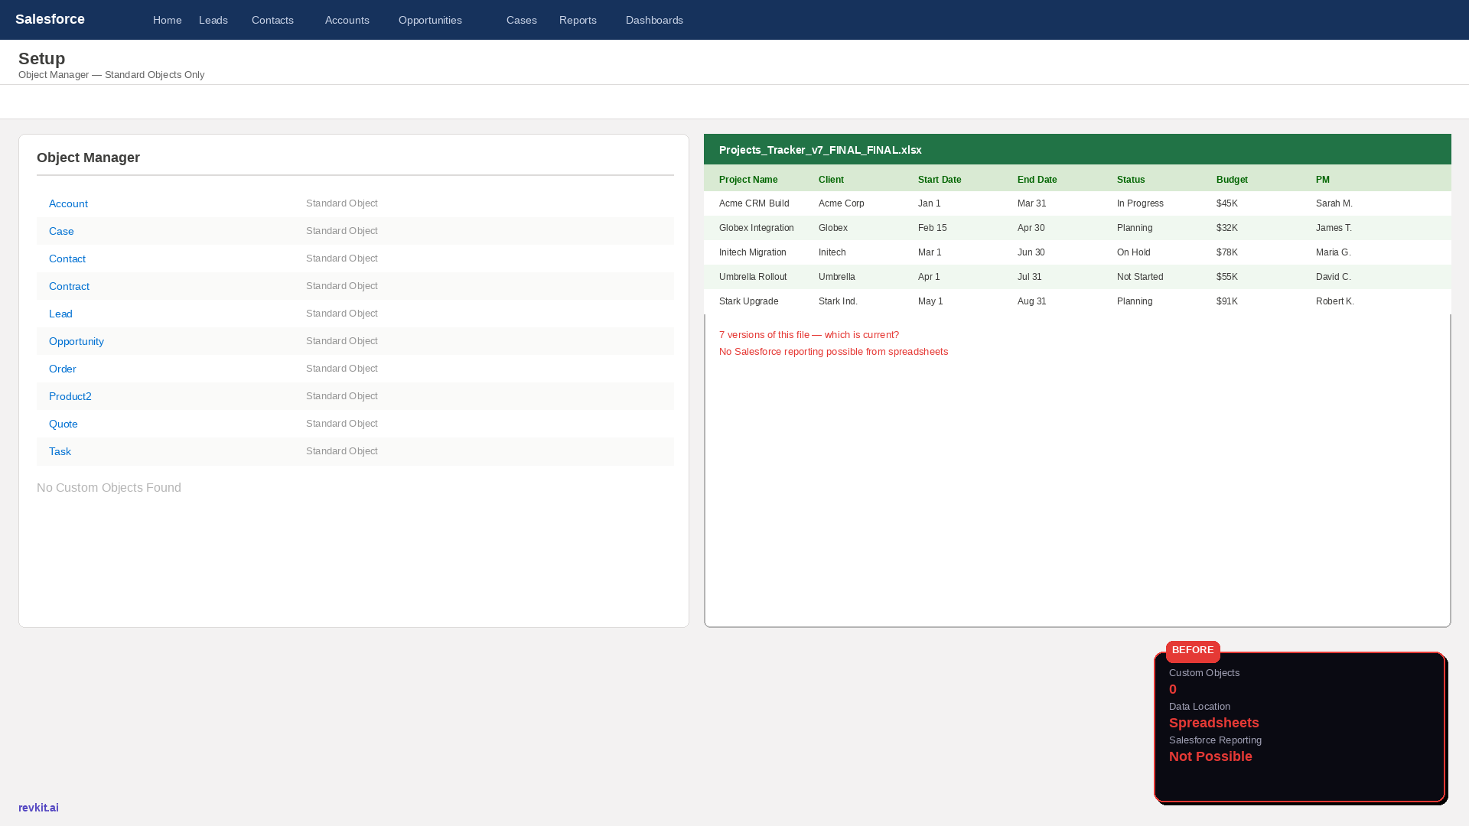Image resolution: width=1469 pixels, height=826 pixels.
Task: Click the Salesforce logo text
Action: (x=50, y=19)
